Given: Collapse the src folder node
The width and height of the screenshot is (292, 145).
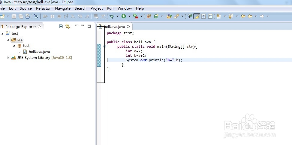Looking at the screenshot, I should 8,40.
